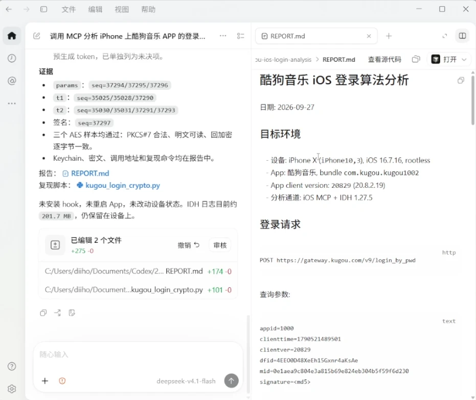Go back with the left arrow
Screen dimensions: 476x400
[9, 9]
